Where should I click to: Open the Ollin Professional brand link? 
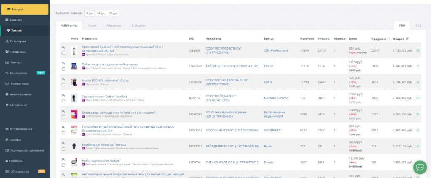click(276, 50)
